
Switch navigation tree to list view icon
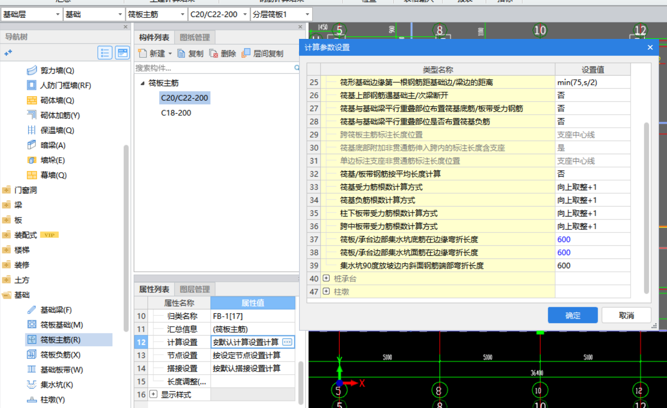[105, 52]
